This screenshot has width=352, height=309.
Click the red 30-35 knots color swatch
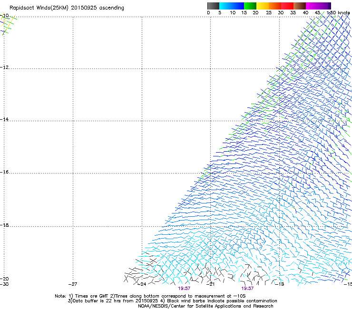(287, 6)
